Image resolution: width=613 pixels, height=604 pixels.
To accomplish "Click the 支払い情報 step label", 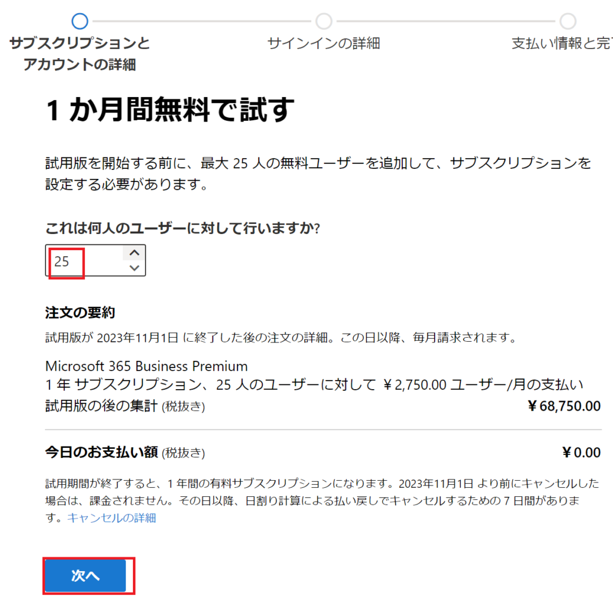I will (562, 43).
